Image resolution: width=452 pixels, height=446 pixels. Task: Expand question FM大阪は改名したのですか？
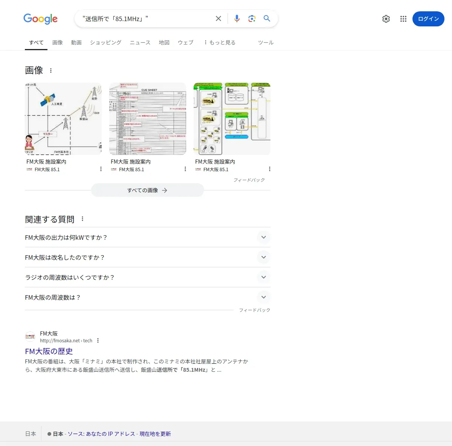coord(148,257)
